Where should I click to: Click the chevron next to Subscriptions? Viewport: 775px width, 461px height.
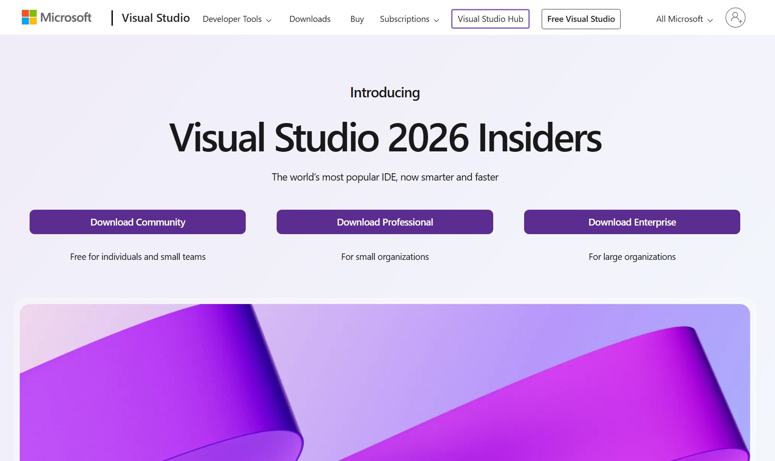point(437,20)
